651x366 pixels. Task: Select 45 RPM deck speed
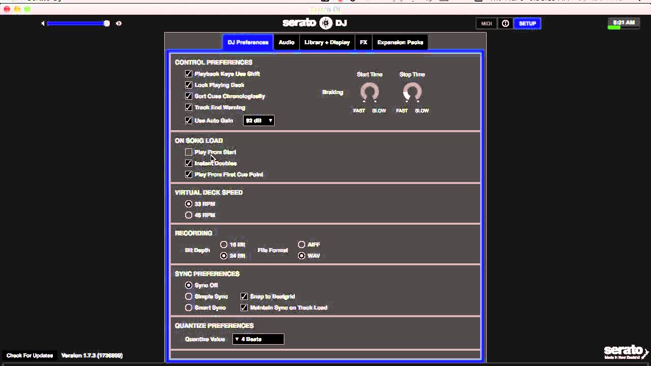click(189, 216)
